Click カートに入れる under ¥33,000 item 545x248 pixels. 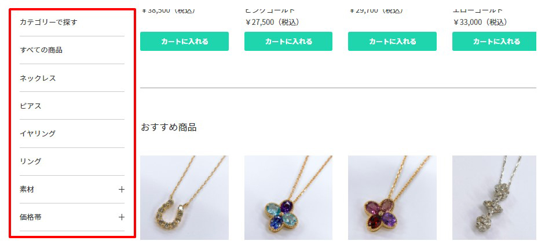coord(494,41)
